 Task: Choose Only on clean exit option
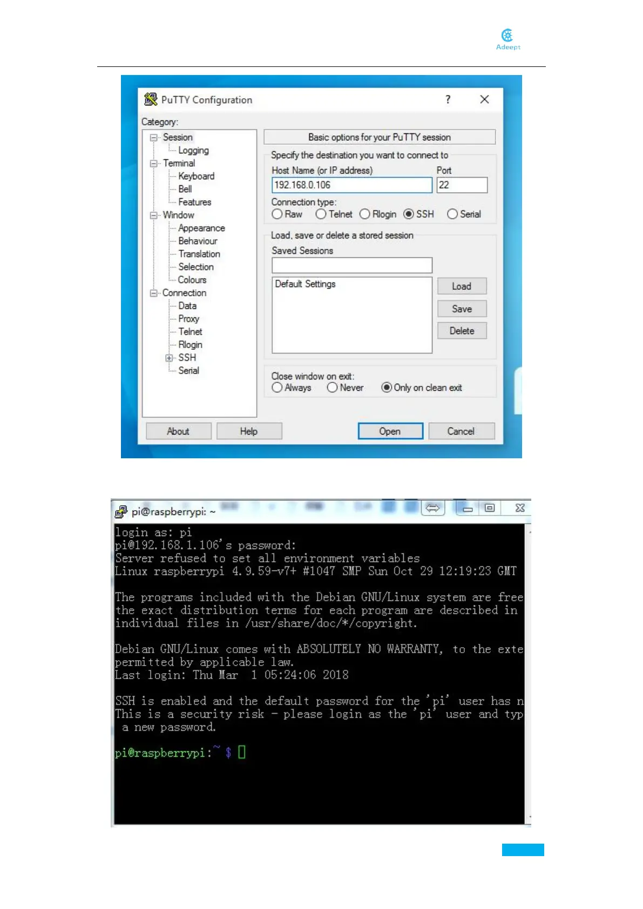point(386,388)
